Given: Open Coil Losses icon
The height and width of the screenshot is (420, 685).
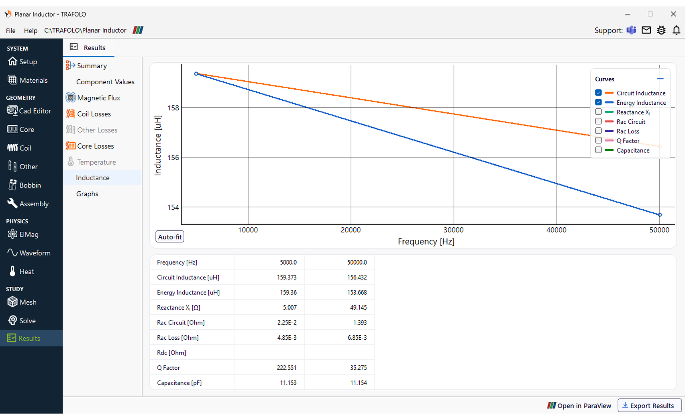Looking at the screenshot, I should coord(71,114).
